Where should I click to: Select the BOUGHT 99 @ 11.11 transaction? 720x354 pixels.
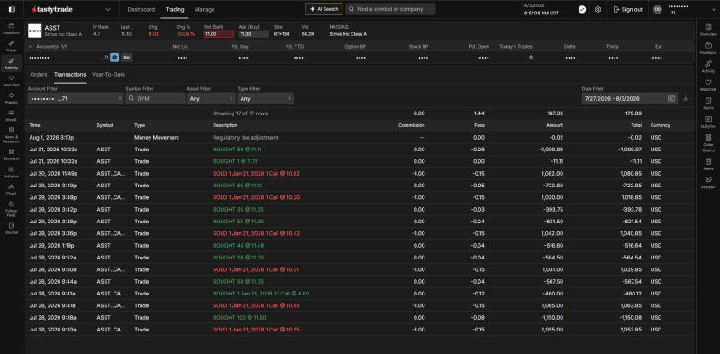pyautogui.click(x=360, y=150)
